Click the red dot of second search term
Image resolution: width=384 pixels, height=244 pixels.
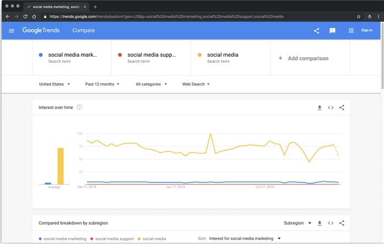[x=120, y=55]
